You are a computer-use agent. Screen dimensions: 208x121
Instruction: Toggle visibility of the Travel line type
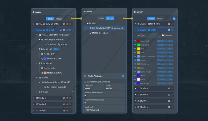click(135, 76)
